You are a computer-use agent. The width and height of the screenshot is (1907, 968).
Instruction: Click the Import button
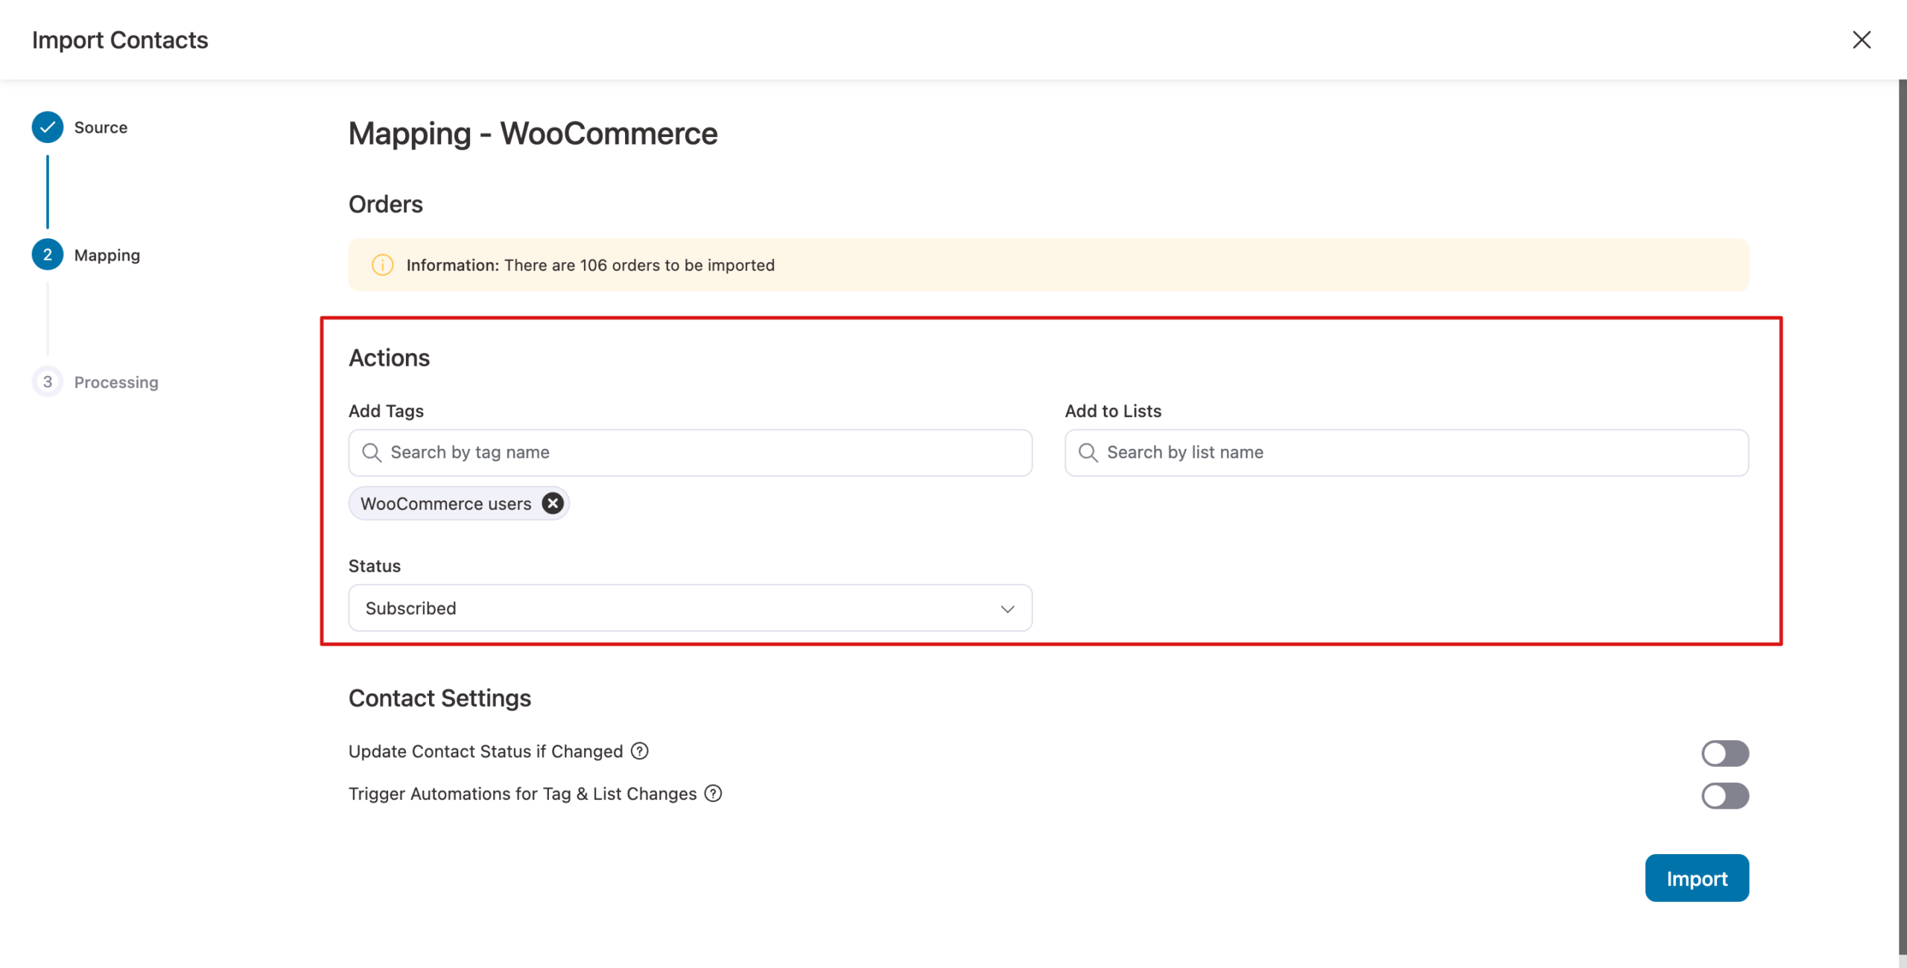point(1697,878)
